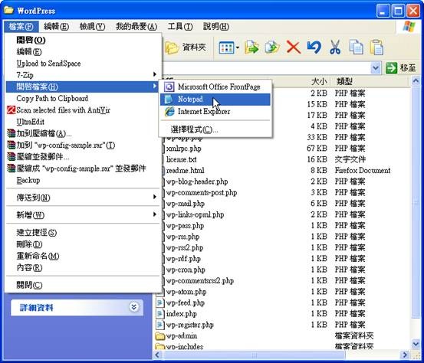The height and width of the screenshot is (363, 424).
Task: Select 內容(R) properties entry
Action: click(29, 268)
